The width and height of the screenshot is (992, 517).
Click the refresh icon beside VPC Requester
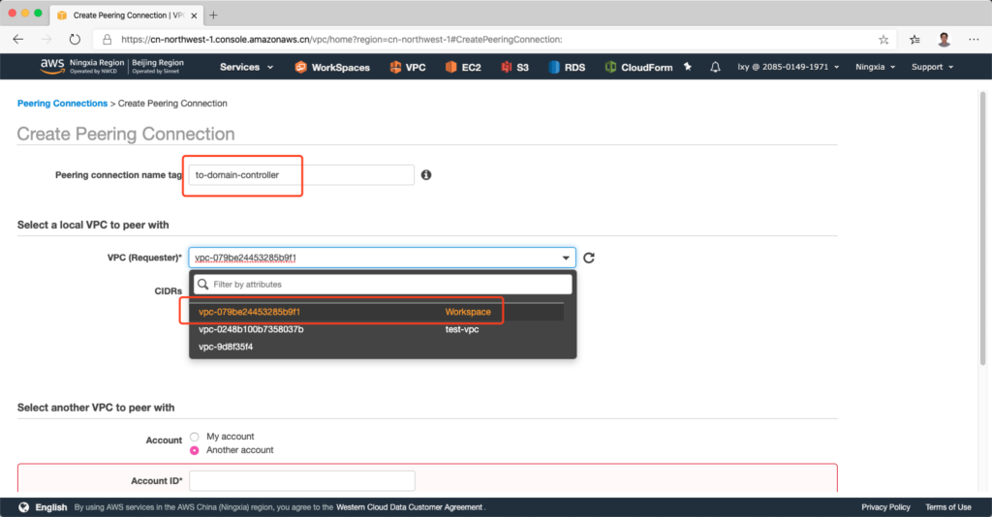pyautogui.click(x=588, y=258)
